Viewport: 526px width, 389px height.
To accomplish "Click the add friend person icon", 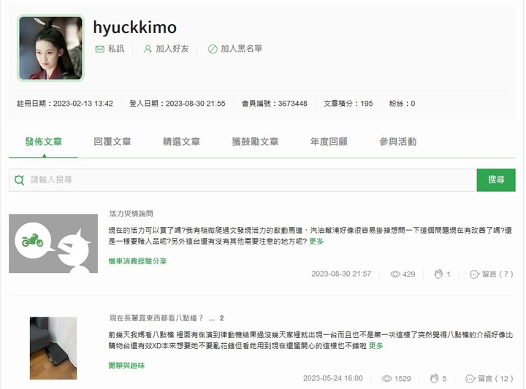I will (148, 49).
